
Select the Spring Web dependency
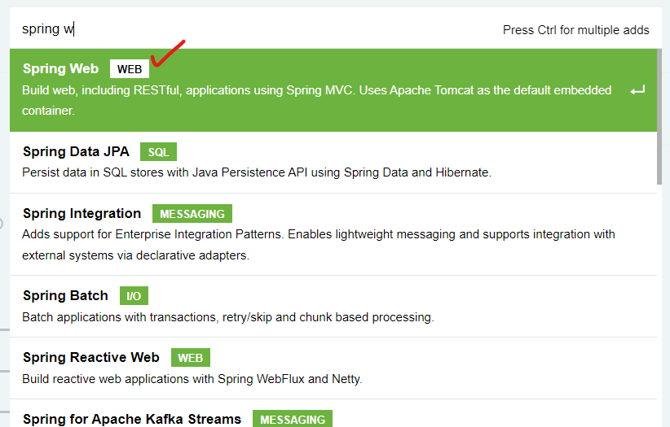click(x=333, y=90)
